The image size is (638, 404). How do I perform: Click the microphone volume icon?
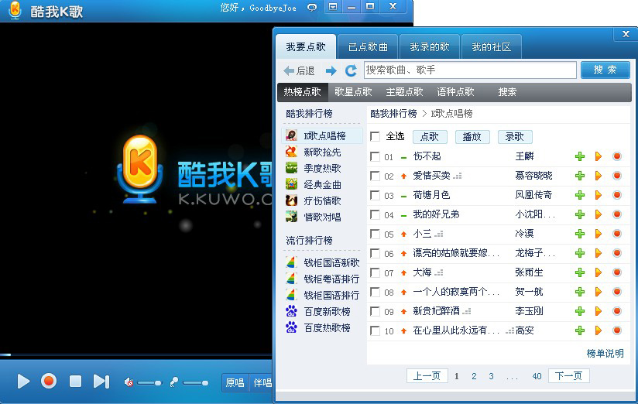[174, 382]
